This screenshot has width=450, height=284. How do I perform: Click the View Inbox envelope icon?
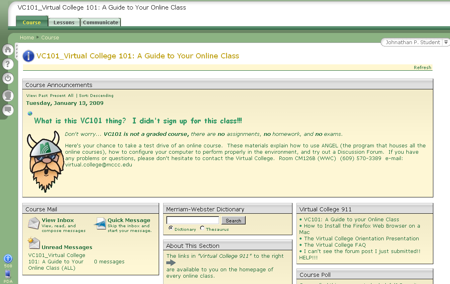[34, 224]
